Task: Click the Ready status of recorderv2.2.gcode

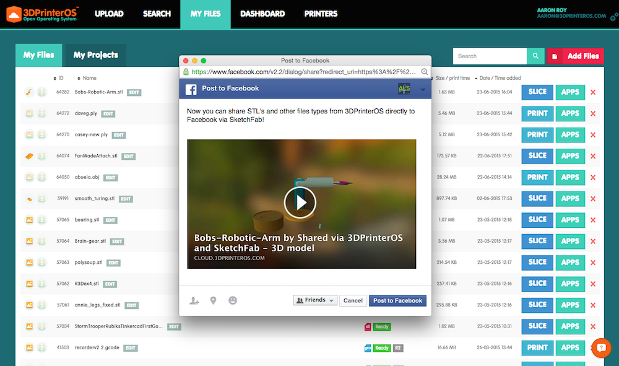Action: point(382,348)
